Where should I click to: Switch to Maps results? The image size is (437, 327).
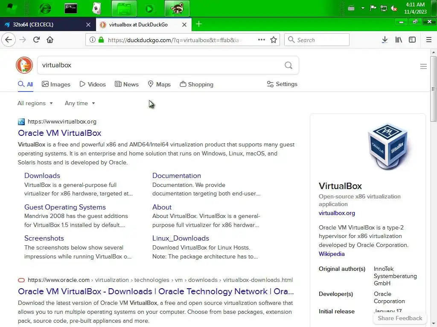point(159,84)
